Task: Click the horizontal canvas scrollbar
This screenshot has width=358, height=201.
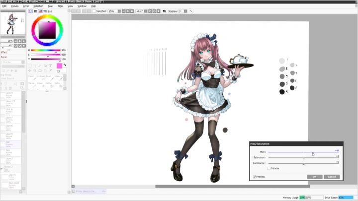Action: coord(232,187)
